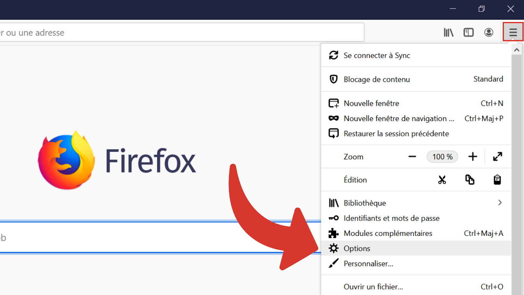
Task: Click the paste clipboard icon
Action: pyautogui.click(x=497, y=180)
